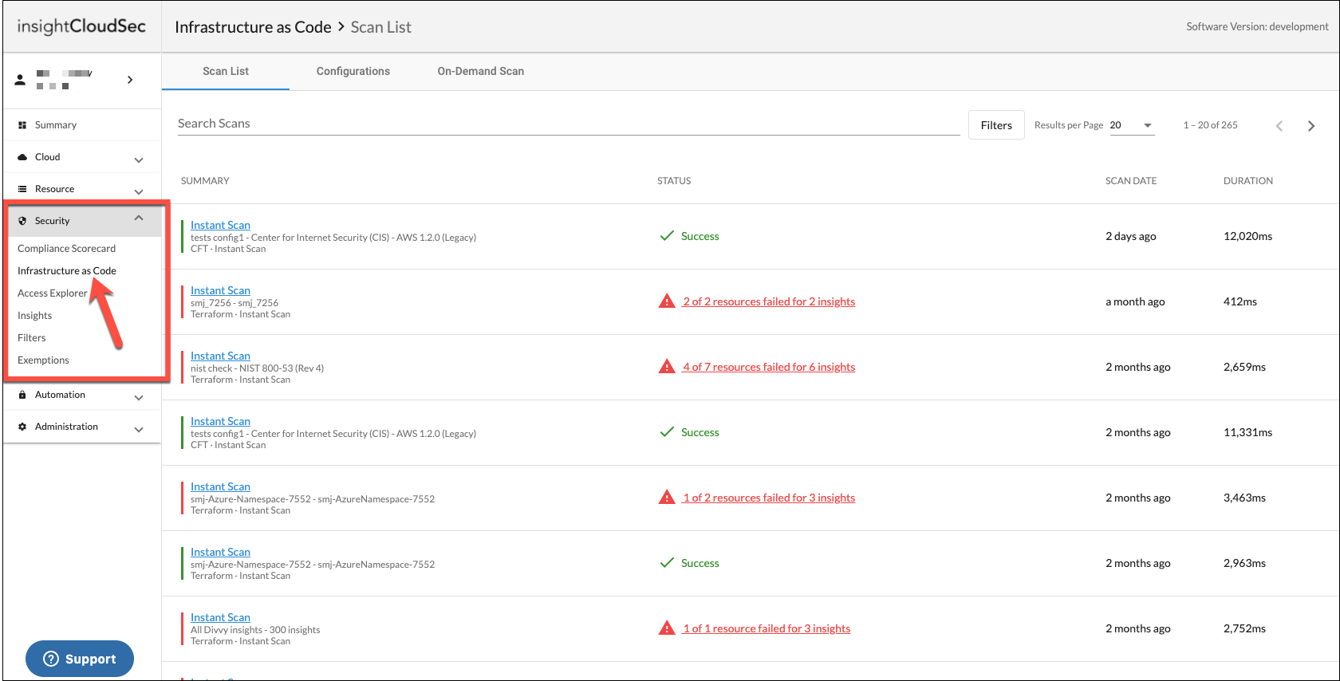The width and height of the screenshot is (1340, 681).
Task: Click the Administration gear icon
Action: 22,427
